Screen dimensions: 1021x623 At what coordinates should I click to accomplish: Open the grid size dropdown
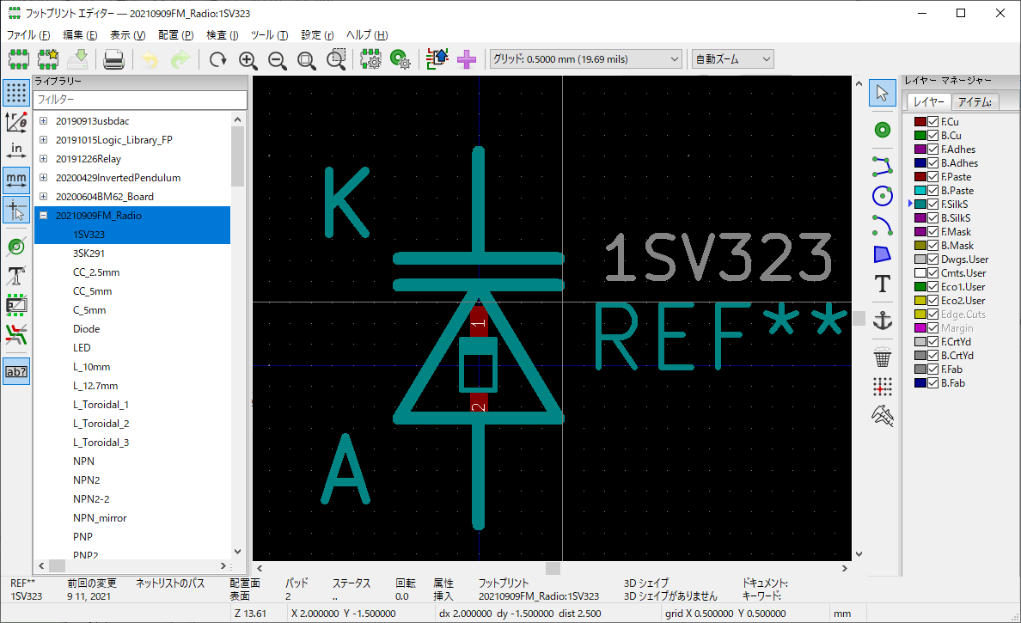tap(585, 59)
